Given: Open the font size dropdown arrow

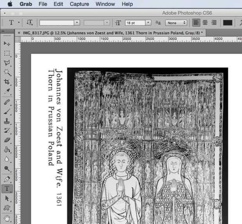Looking at the screenshot, I should [148, 23].
